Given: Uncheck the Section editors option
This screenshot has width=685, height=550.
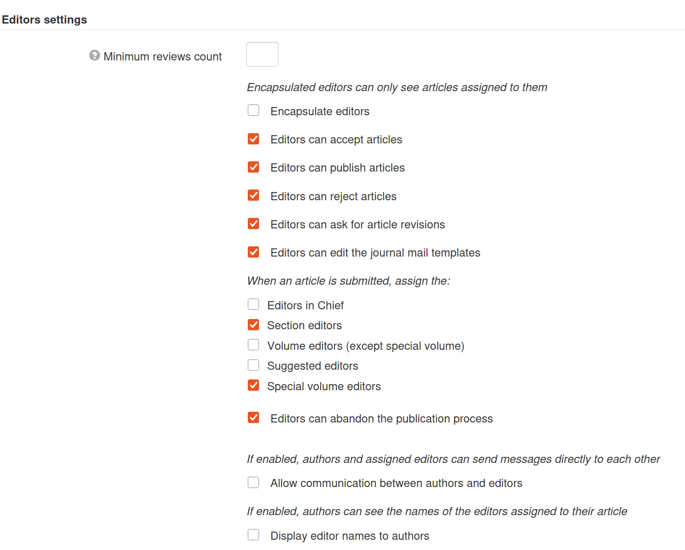Looking at the screenshot, I should pos(253,325).
